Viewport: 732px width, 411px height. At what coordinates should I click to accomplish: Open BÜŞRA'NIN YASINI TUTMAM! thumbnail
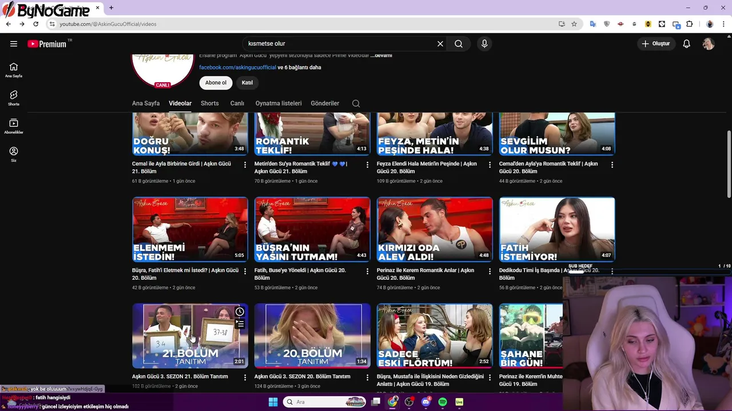[312, 229]
